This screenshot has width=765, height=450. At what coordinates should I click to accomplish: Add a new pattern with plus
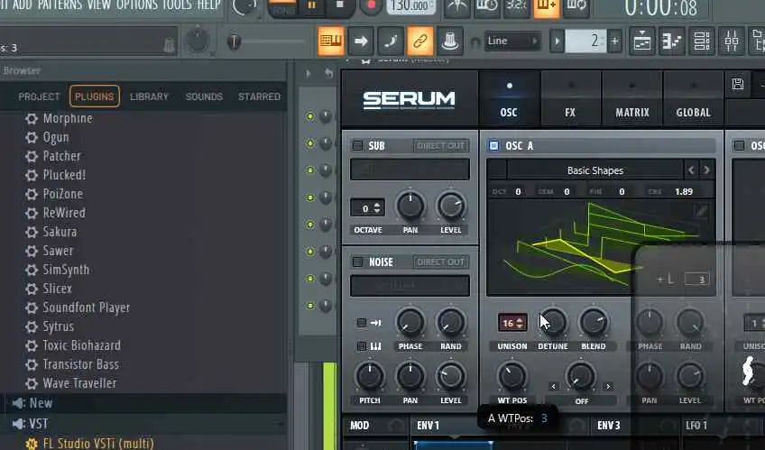614,41
